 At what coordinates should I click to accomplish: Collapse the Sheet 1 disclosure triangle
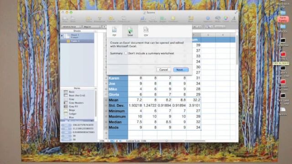point(62,35)
